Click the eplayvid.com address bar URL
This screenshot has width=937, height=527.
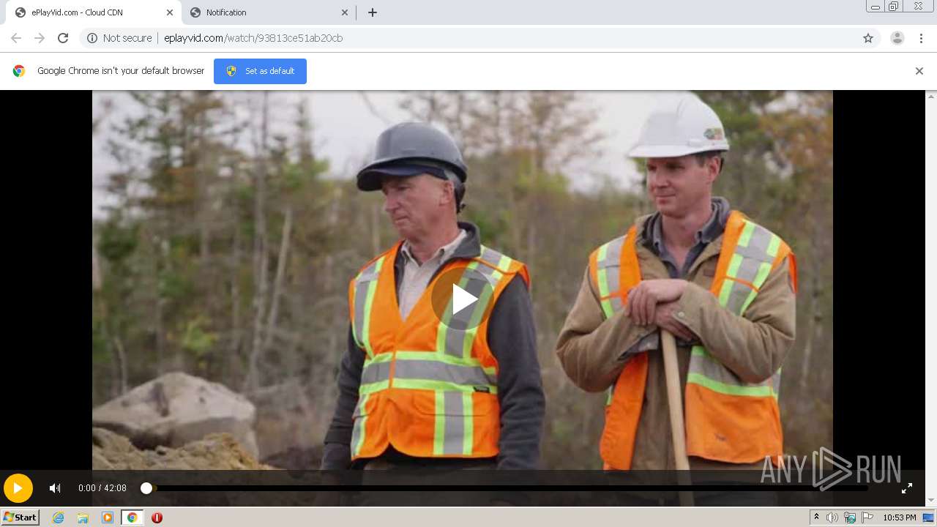(253, 38)
